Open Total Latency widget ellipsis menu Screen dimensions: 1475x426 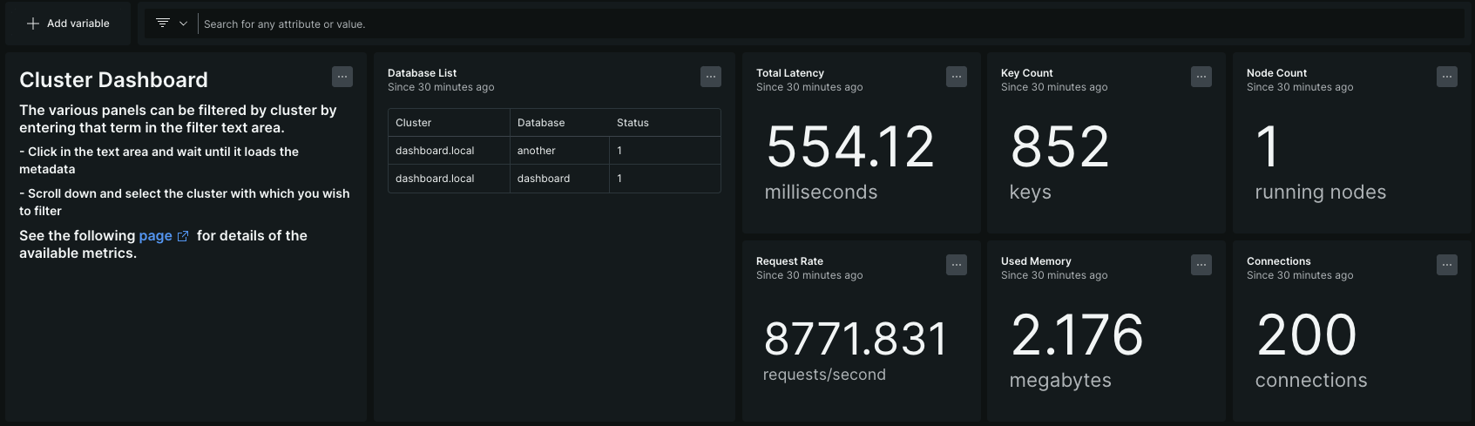pos(957,77)
